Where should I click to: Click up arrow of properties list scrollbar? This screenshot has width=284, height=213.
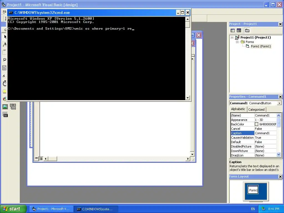coord(278,115)
